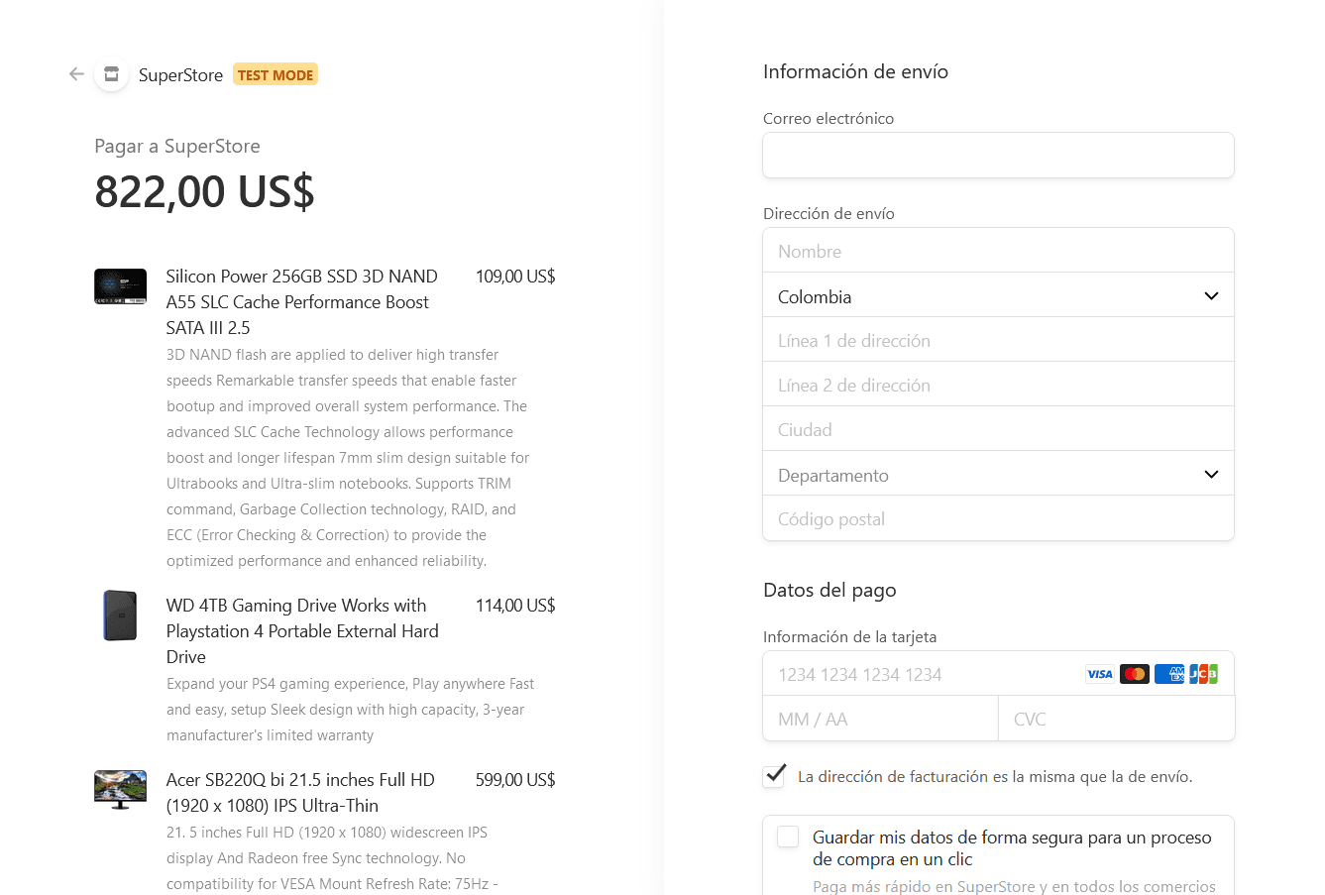Click the WD 4TB Gaming Drive title
Image resolution: width=1325 pixels, height=895 pixels.
[x=302, y=631]
